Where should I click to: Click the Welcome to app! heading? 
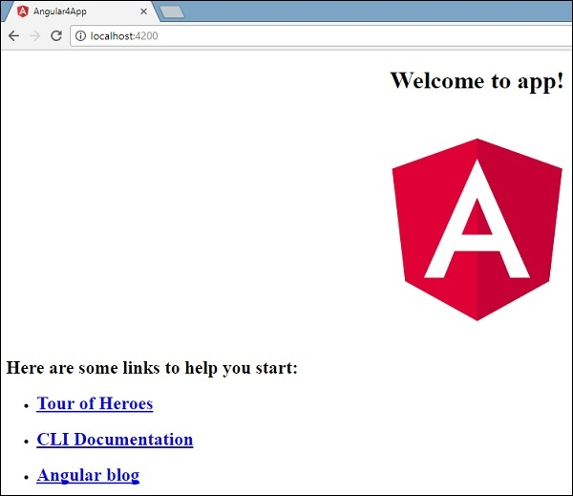pyautogui.click(x=477, y=81)
